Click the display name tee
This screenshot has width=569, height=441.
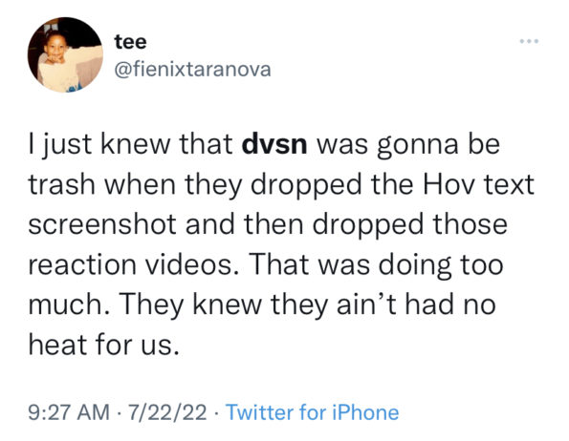(131, 42)
